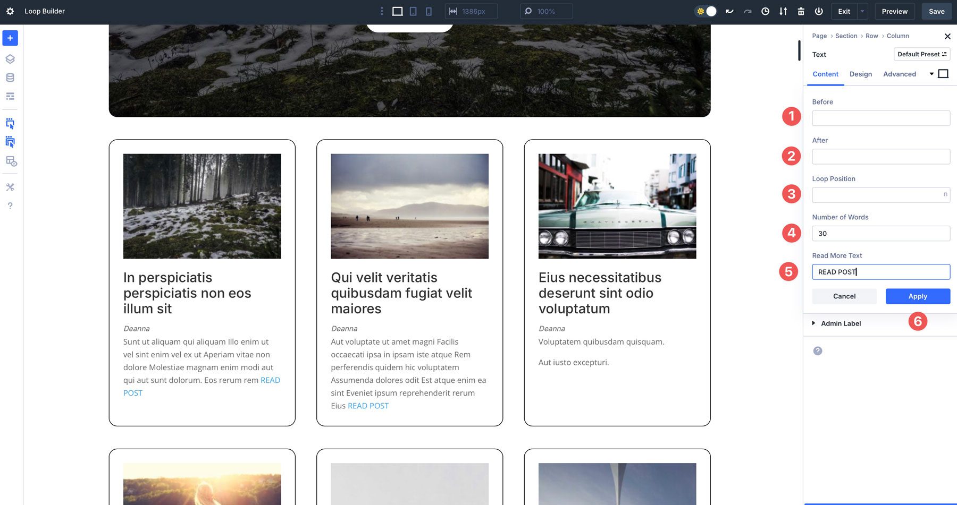Switch to mobile phone preview mode
Image resolution: width=957 pixels, height=505 pixels.
pos(428,11)
